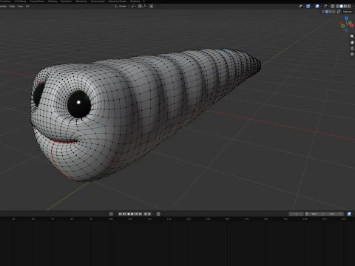Viewport: 355px width, 266px height.
Task: Click the current frame number field
Action: coord(296,214)
